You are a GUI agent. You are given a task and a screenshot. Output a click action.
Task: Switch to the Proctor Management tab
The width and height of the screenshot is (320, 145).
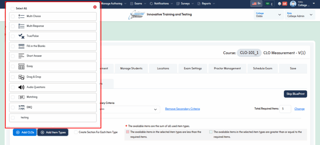coord(227,68)
